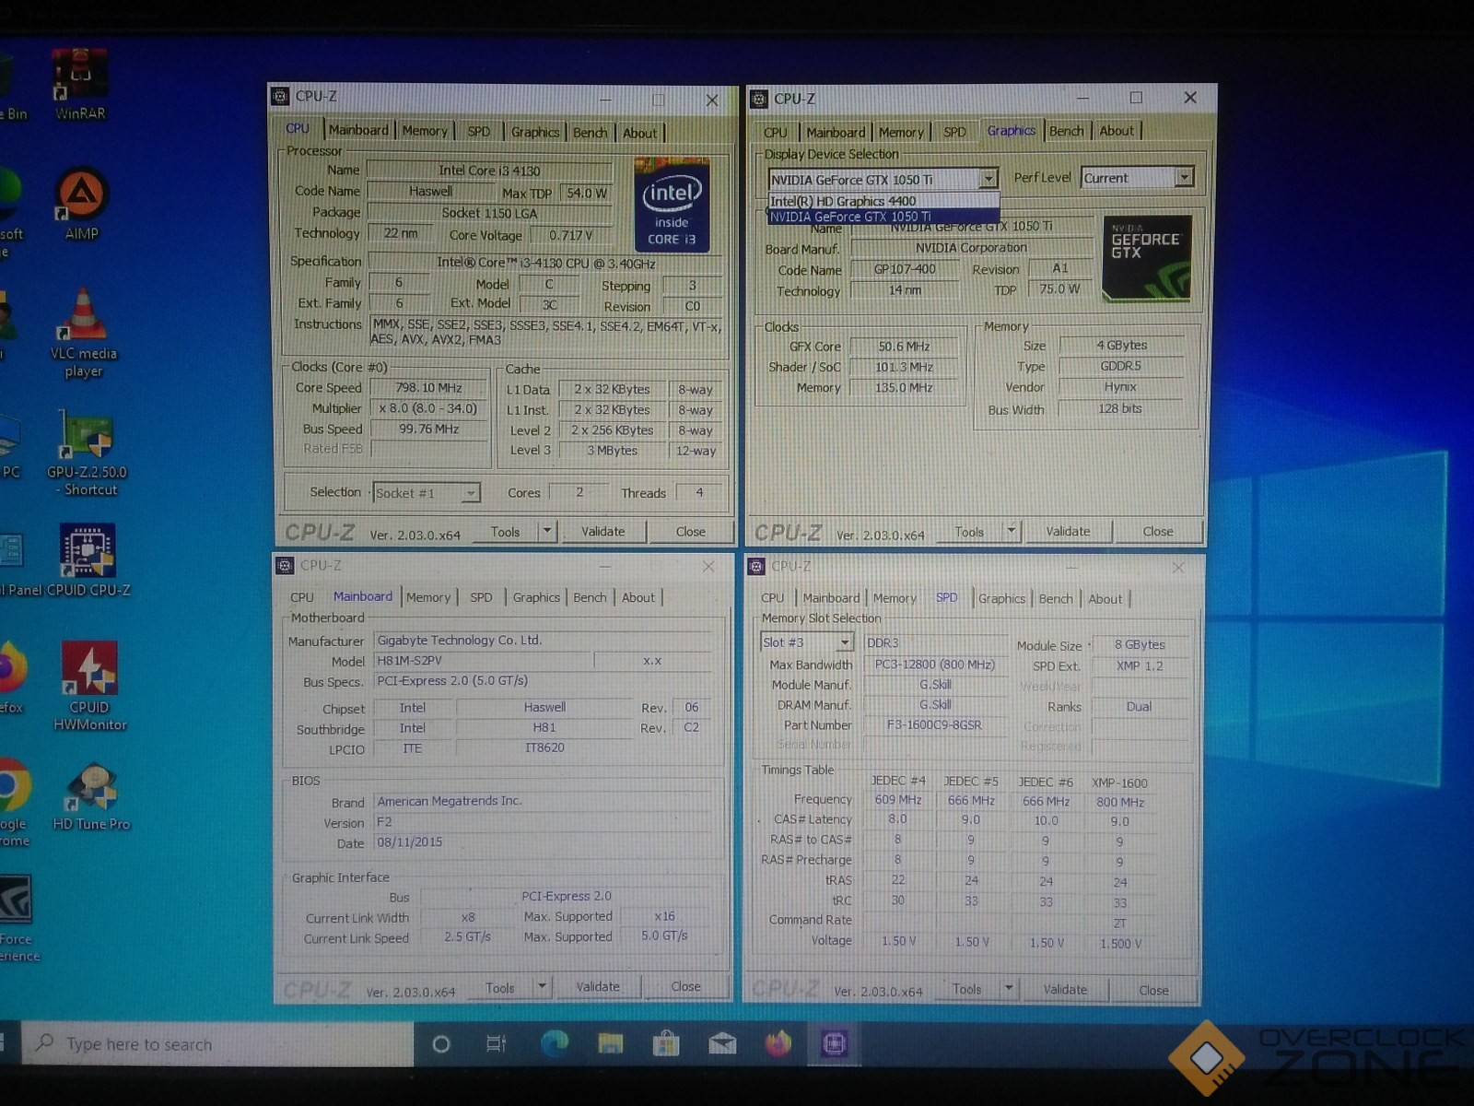Expand Tools arrow in SPD window

point(1010,988)
